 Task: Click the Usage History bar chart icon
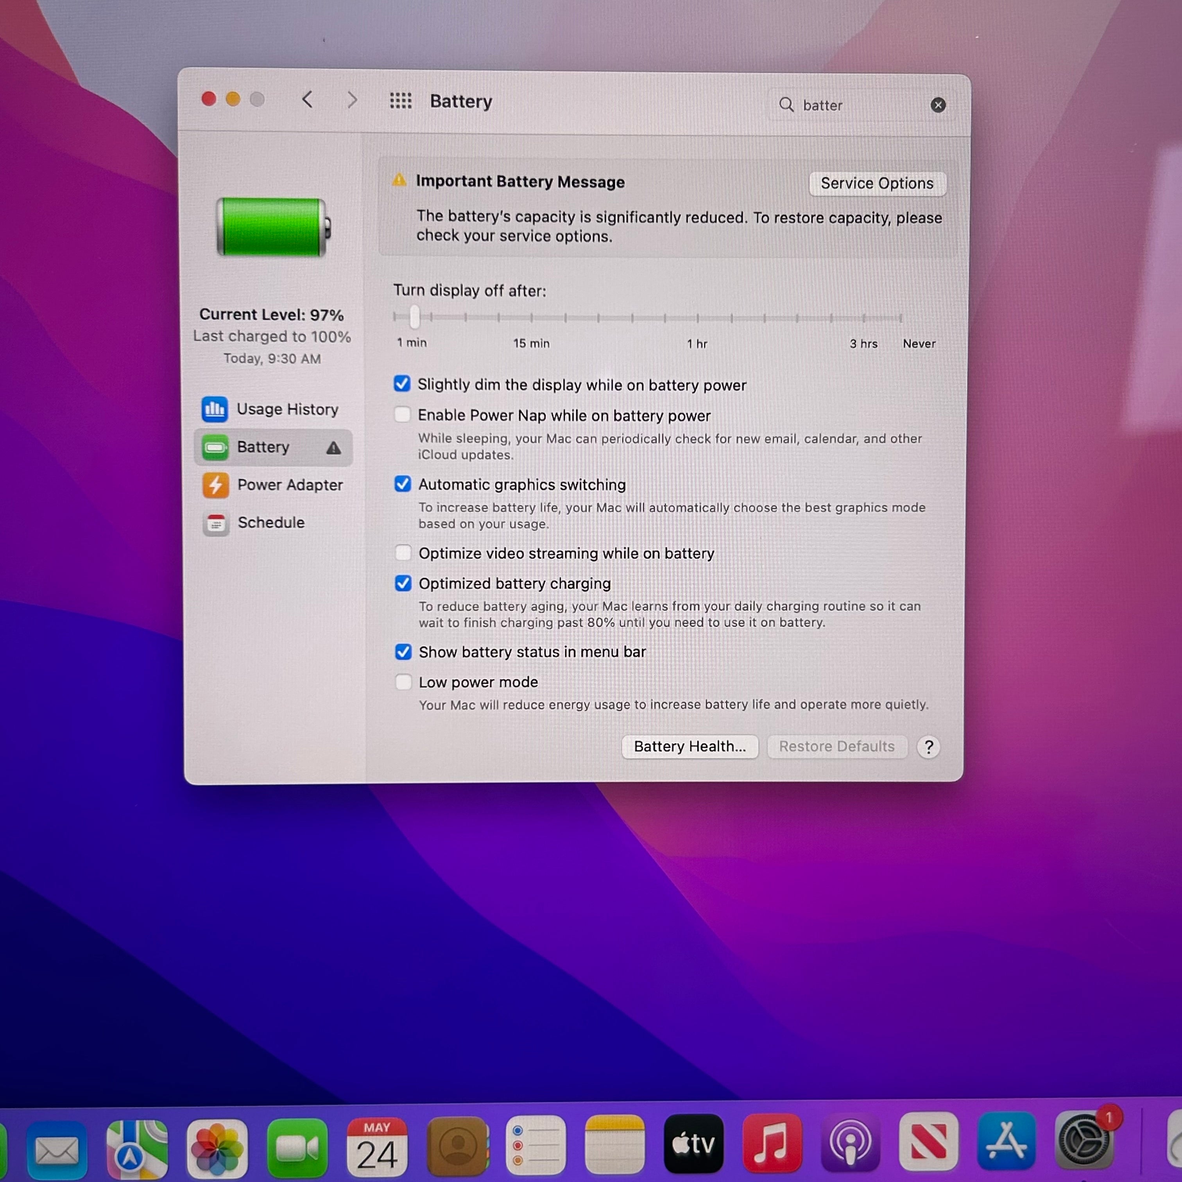(x=215, y=409)
